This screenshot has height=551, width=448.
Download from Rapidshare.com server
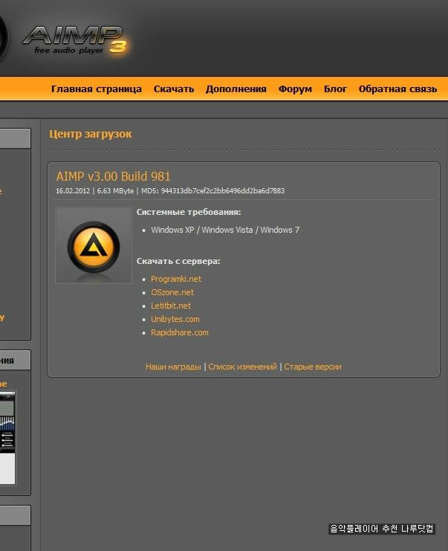179,332
